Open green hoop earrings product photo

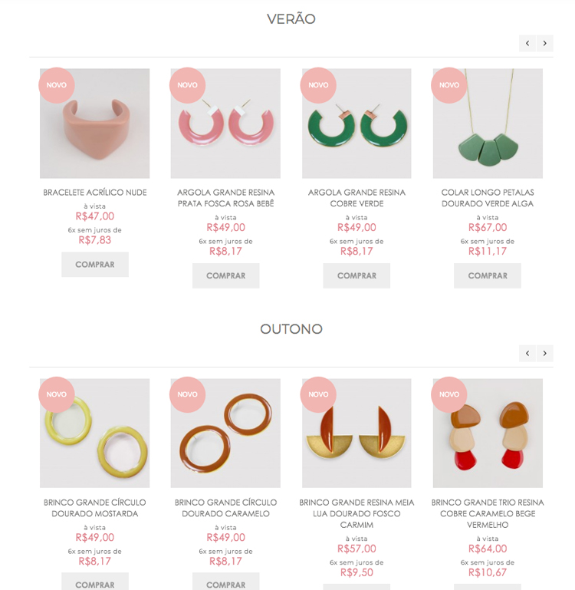click(356, 124)
